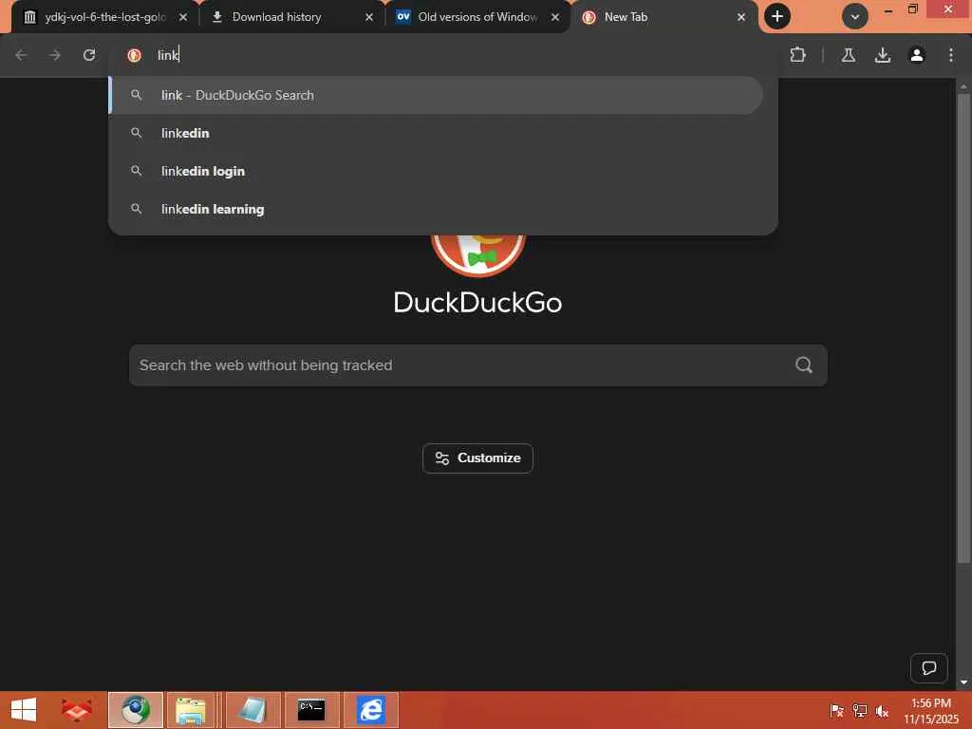Open File Explorer from the taskbar
Image resolution: width=972 pixels, height=729 pixels.
click(191, 710)
